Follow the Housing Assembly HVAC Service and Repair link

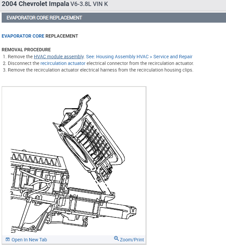[139, 57]
